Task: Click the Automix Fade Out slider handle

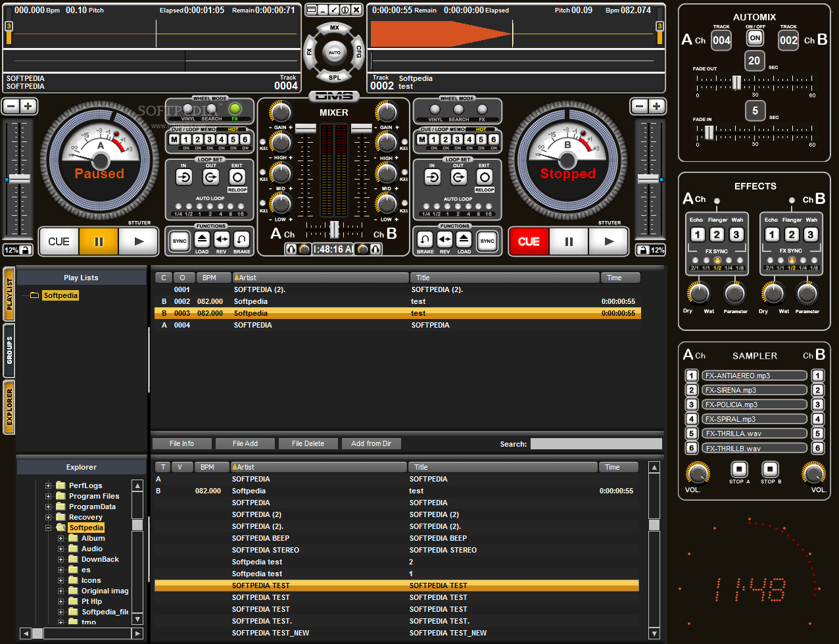Action: coord(736,82)
